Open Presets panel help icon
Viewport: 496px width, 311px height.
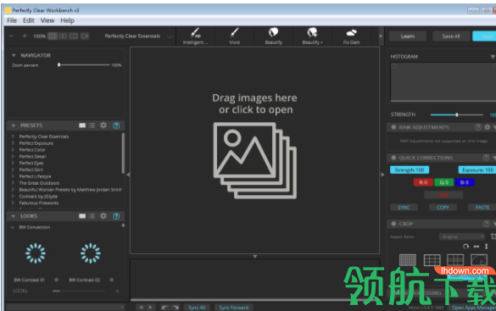coord(116,125)
